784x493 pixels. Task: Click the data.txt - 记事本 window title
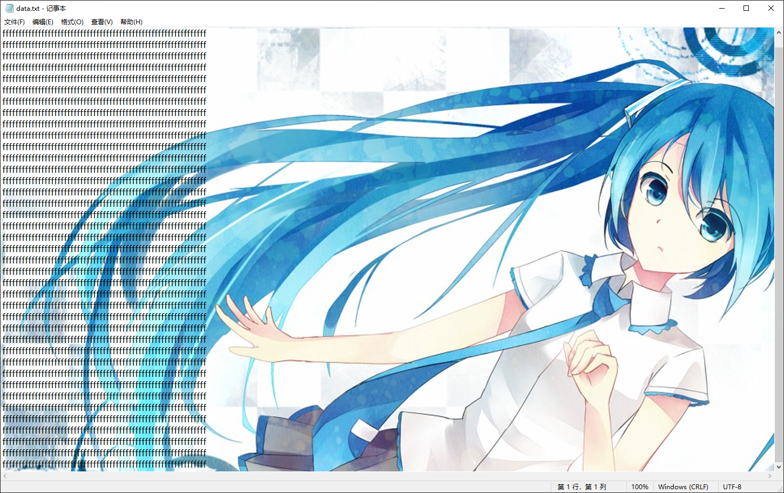pos(41,8)
